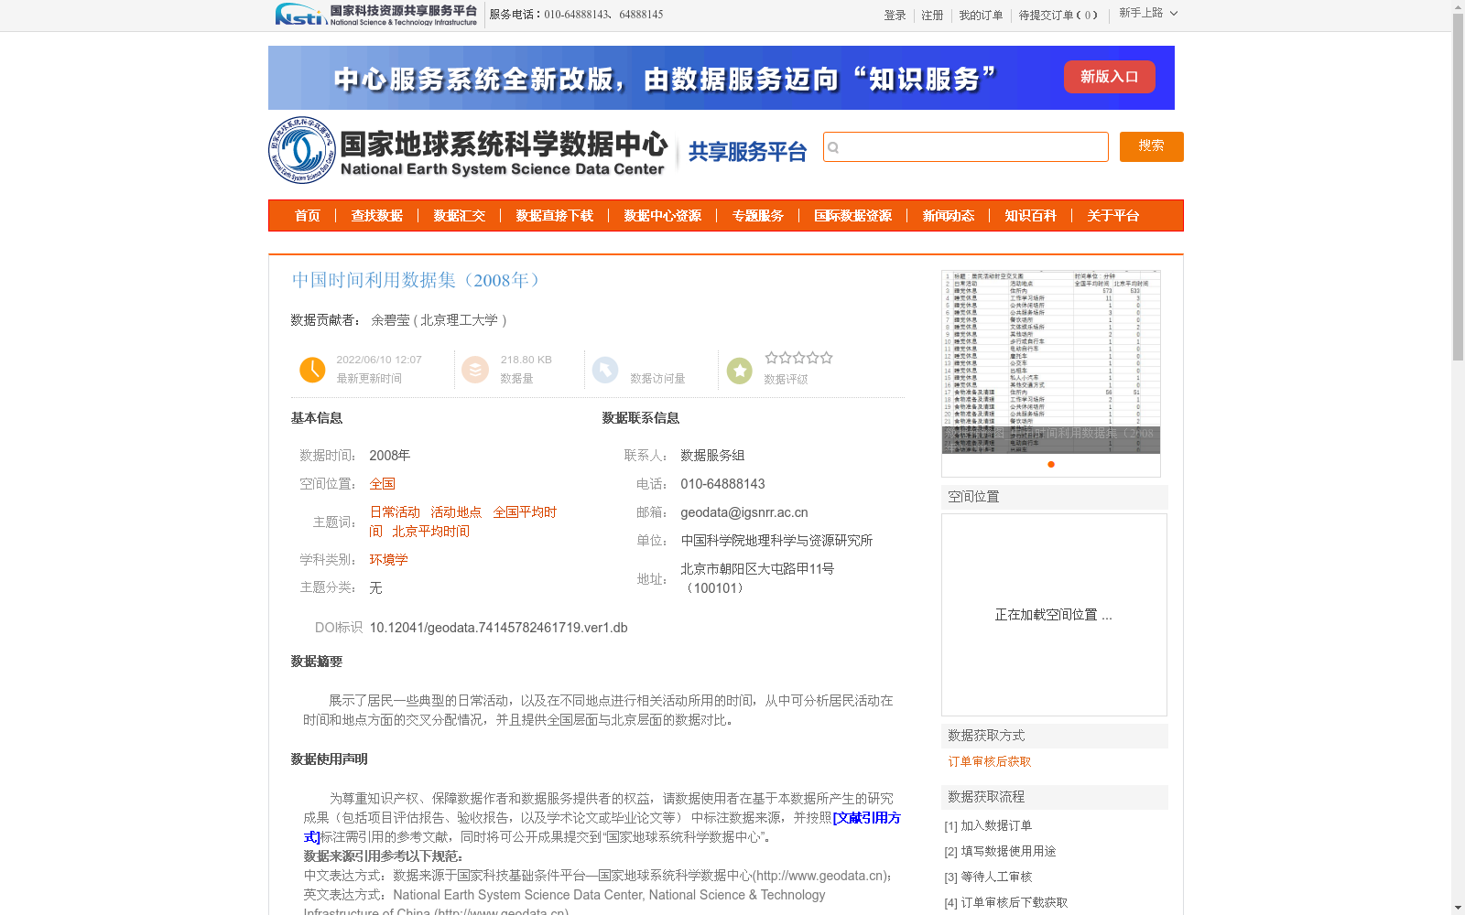Click the 日常活动 keyword link
The width and height of the screenshot is (1465, 915).
coord(395,512)
